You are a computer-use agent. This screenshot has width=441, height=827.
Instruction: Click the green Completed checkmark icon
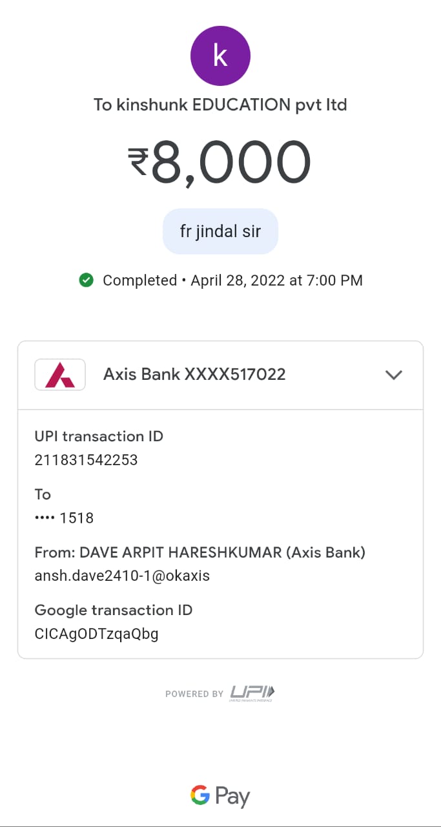point(86,280)
